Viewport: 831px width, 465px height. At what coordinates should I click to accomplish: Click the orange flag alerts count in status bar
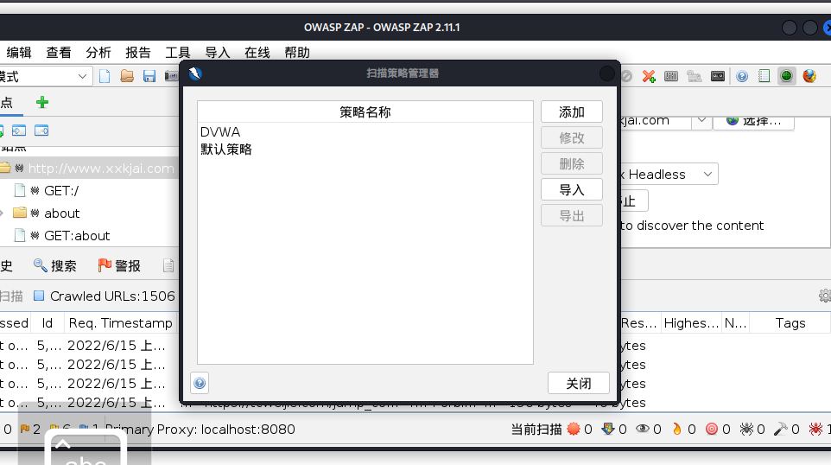[29, 429]
